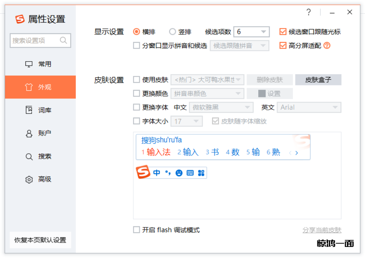Enable the 更换字体 checkbox
The width and height of the screenshot is (365, 258).
point(137,107)
